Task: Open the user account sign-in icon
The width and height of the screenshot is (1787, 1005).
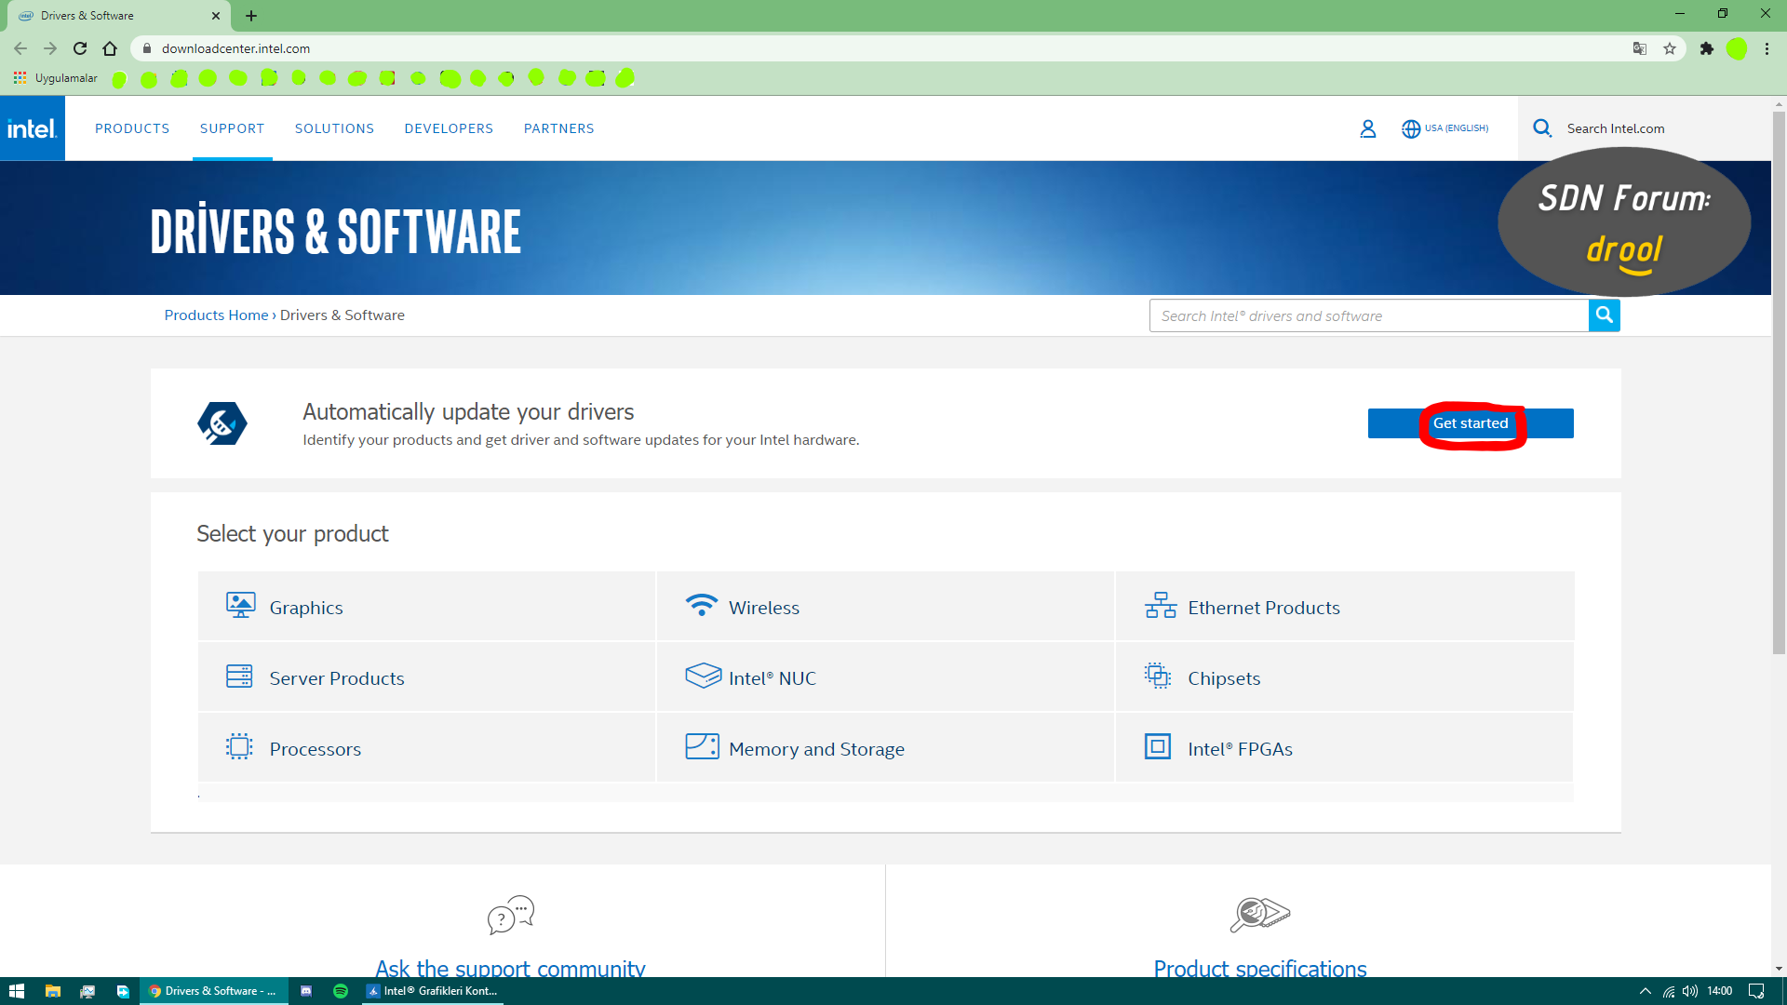Action: [x=1367, y=128]
